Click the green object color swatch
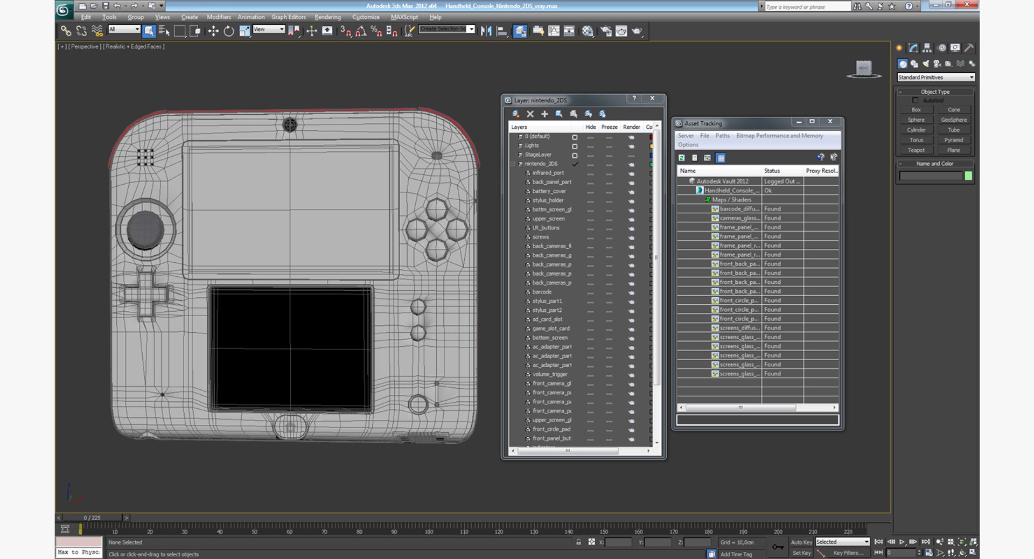Image resolution: width=1034 pixels, height=559 pixels. tap(968, 176)
